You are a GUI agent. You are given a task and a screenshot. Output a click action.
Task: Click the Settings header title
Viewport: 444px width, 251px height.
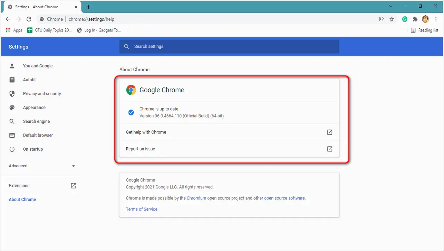click(19, 47)
